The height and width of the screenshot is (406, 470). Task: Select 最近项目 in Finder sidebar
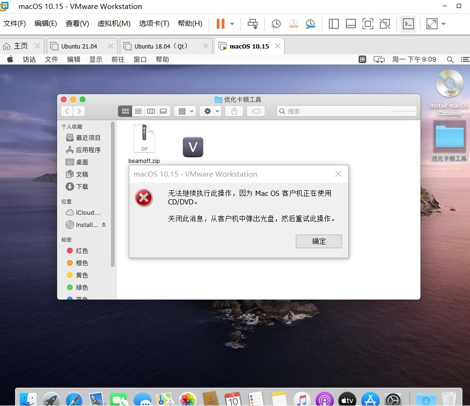coord(83,138)
